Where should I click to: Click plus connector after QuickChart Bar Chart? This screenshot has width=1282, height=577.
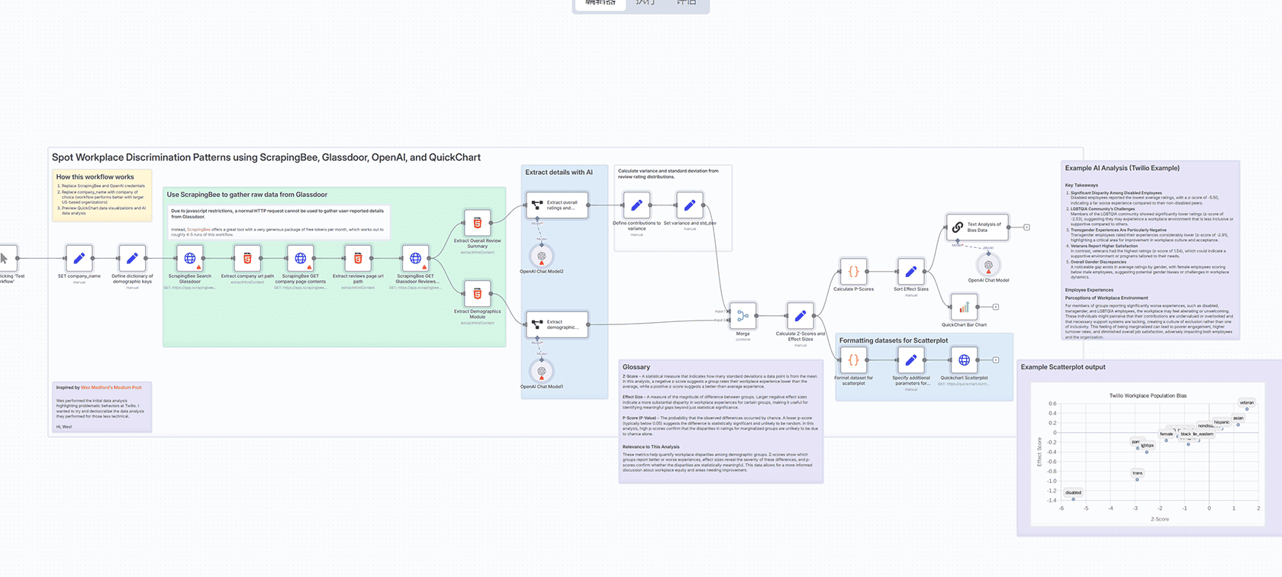tap(995, 307)
